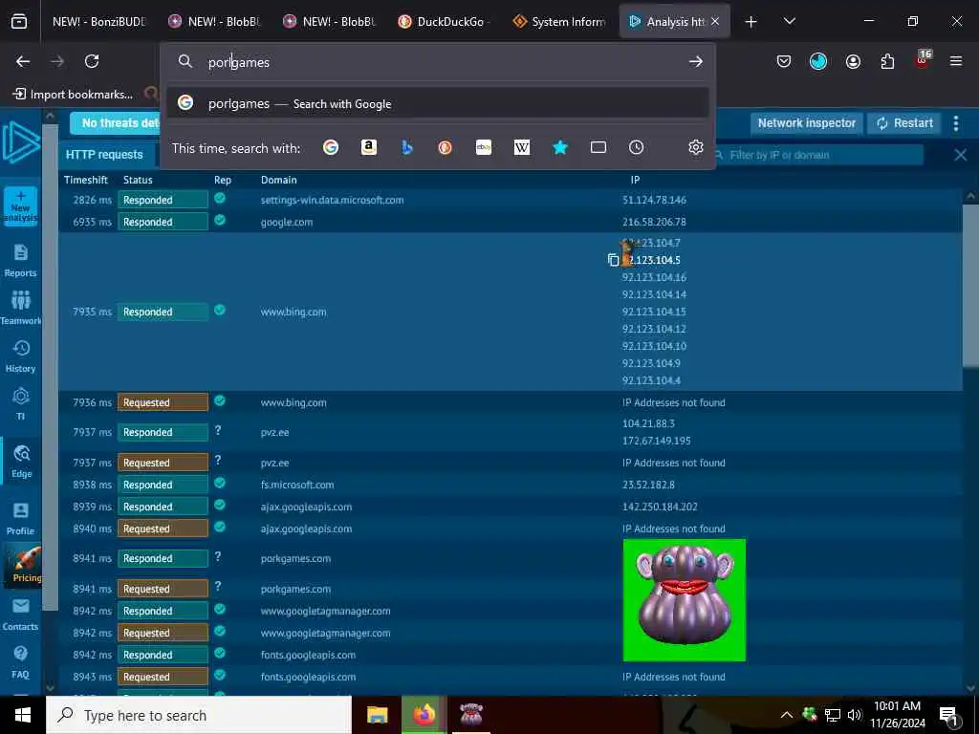Image resolution: width=979 pixels, height=734 pixels.
Task: Open TI threat intelligence in sidebar
Action: point(21,404)
